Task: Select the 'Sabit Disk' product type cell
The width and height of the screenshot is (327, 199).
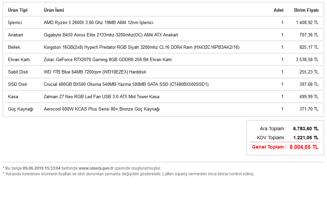Action: point(18,72)
